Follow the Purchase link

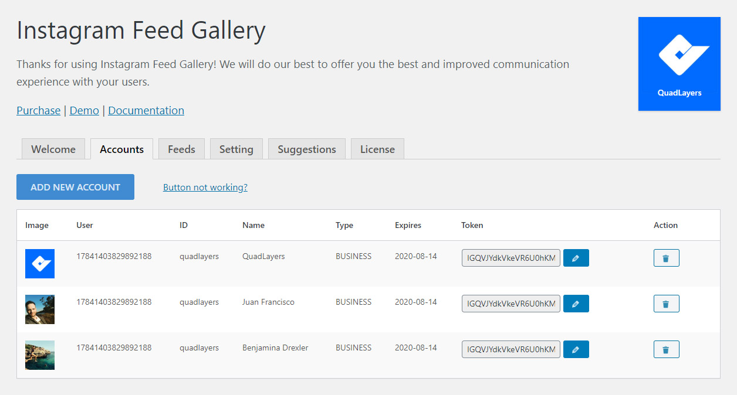click(x=38, y=111)
